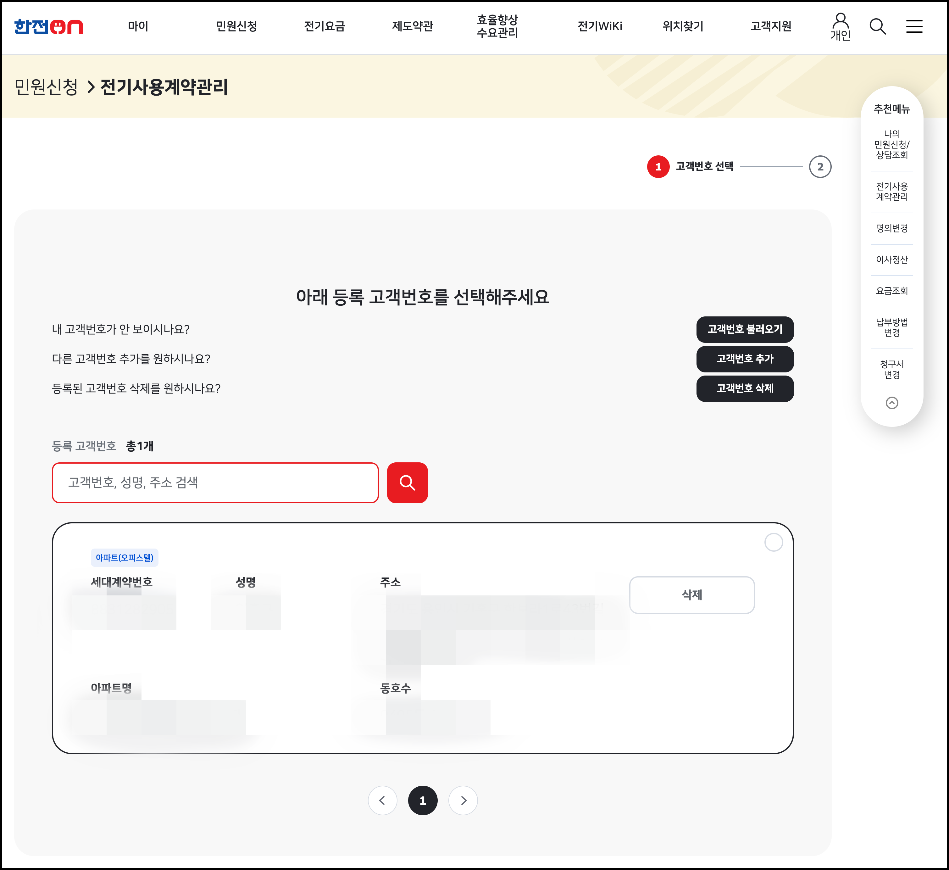
Task: Focus the 고객번호, 성명, 주소 검색 field
Action: click(215, 482)
